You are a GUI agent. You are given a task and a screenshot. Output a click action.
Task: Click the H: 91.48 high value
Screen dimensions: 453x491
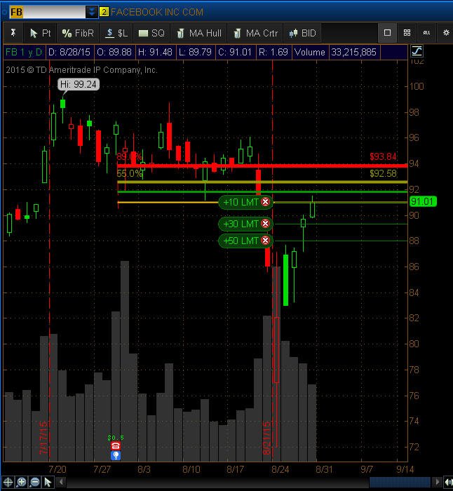tap(155, 52)
